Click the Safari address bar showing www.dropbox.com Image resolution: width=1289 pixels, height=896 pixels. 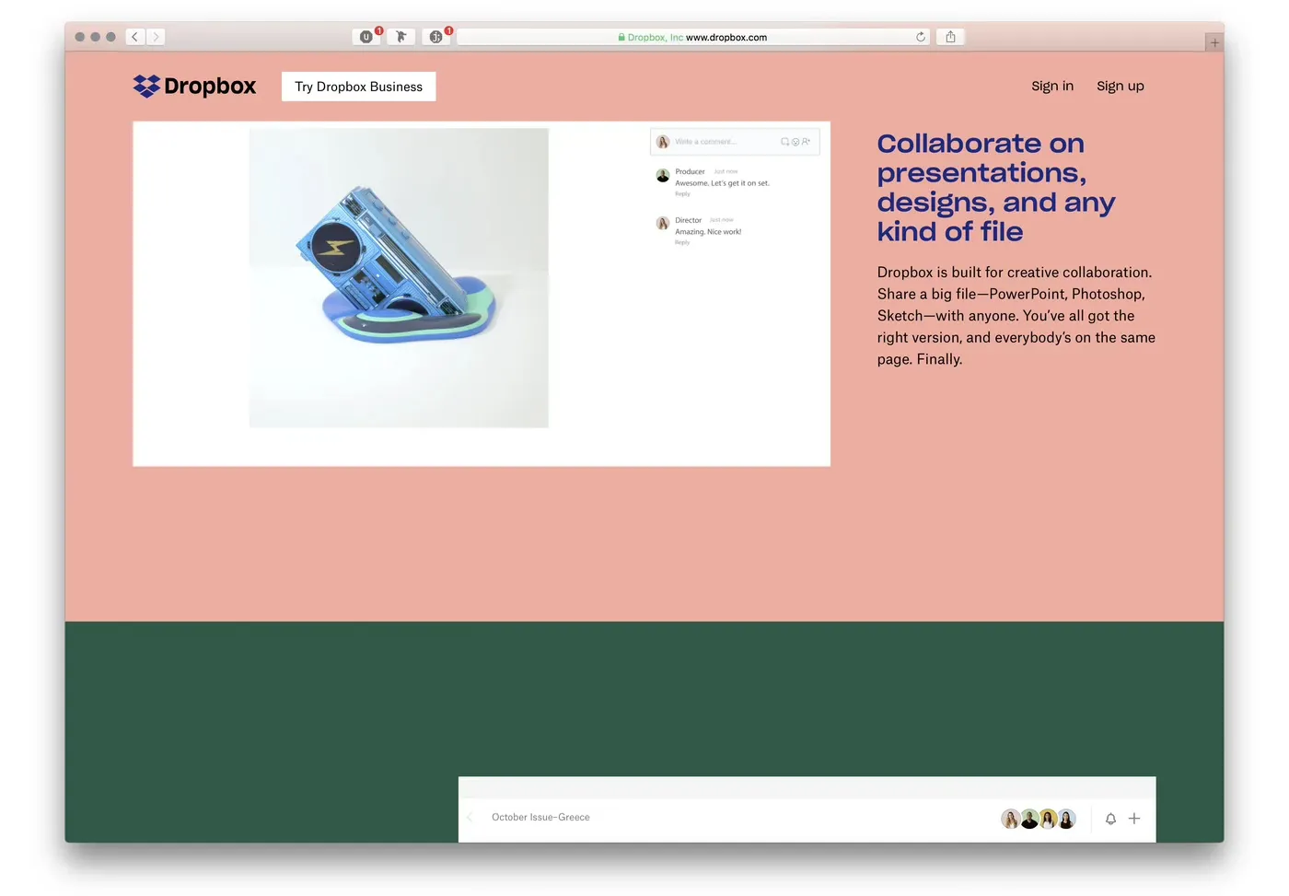[x=692, y=37]
